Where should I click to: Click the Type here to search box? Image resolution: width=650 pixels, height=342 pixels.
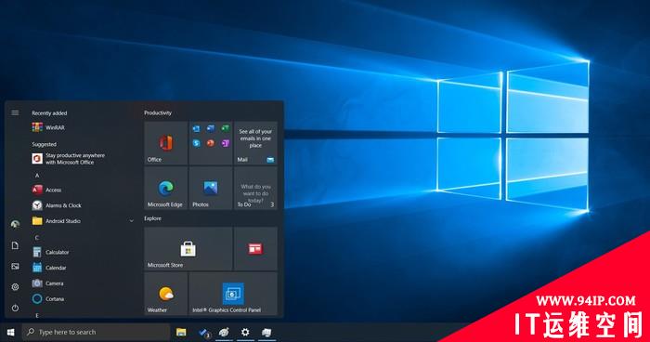[97, 332]
